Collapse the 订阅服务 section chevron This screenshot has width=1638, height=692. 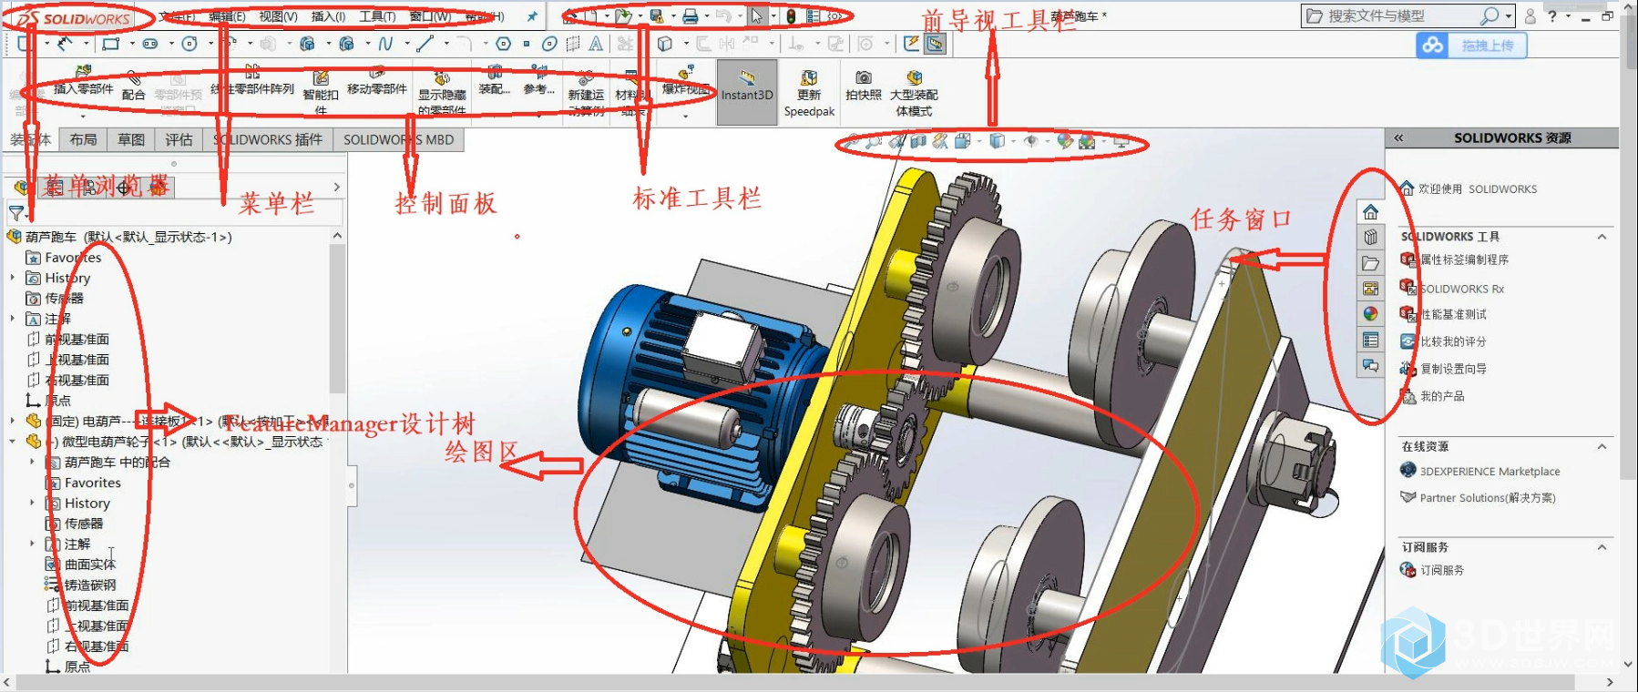tap(1602, 547)
